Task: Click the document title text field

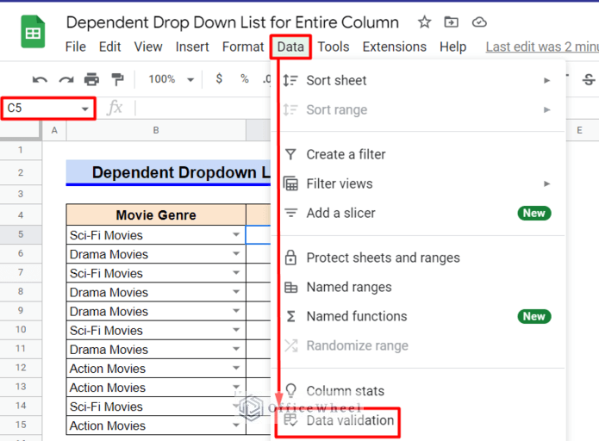Action: [x=232, y=22]
